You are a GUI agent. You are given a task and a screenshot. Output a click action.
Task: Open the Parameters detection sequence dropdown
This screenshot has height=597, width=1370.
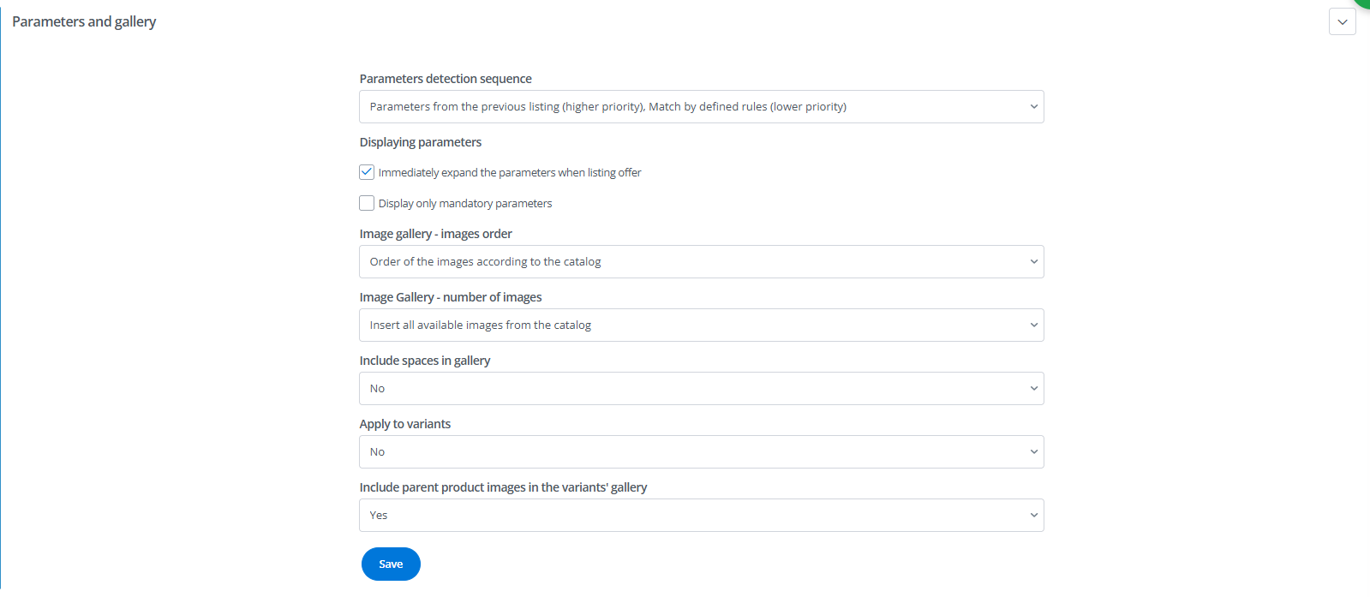tap(701, 107)
